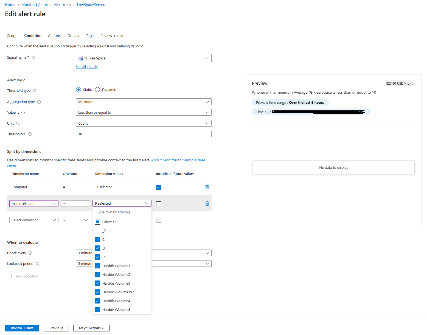Switch to the Actions tab

click(54, 36)
